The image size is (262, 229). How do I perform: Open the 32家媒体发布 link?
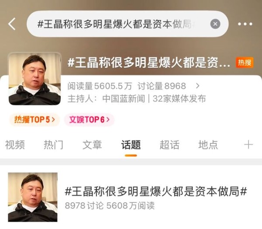click(179, 99)
